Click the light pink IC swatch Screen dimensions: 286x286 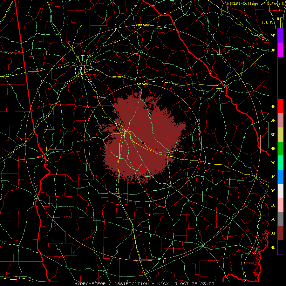[281, 205]
